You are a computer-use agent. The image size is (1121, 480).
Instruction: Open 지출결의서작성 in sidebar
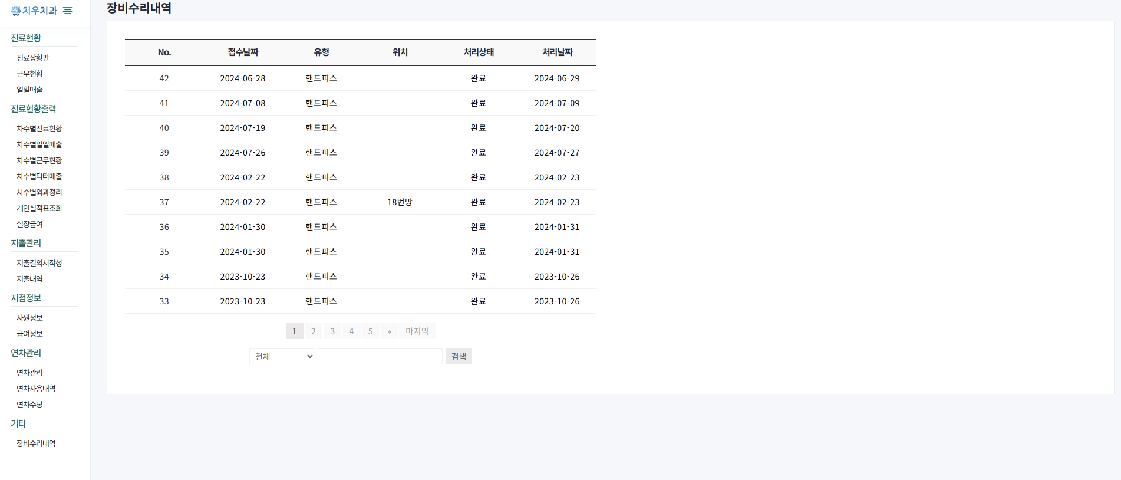pyautogui.click(x=39, y=263)
